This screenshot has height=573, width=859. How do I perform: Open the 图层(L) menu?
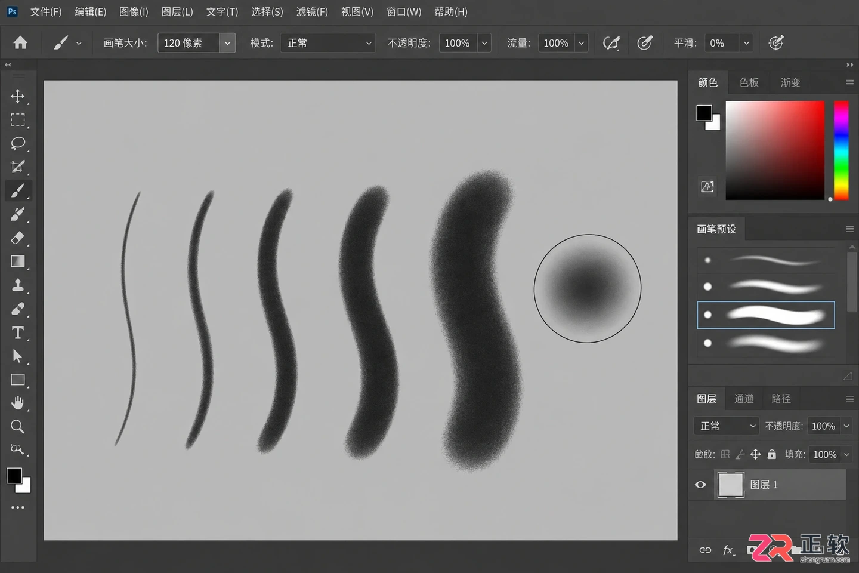(x=177, y=12)
